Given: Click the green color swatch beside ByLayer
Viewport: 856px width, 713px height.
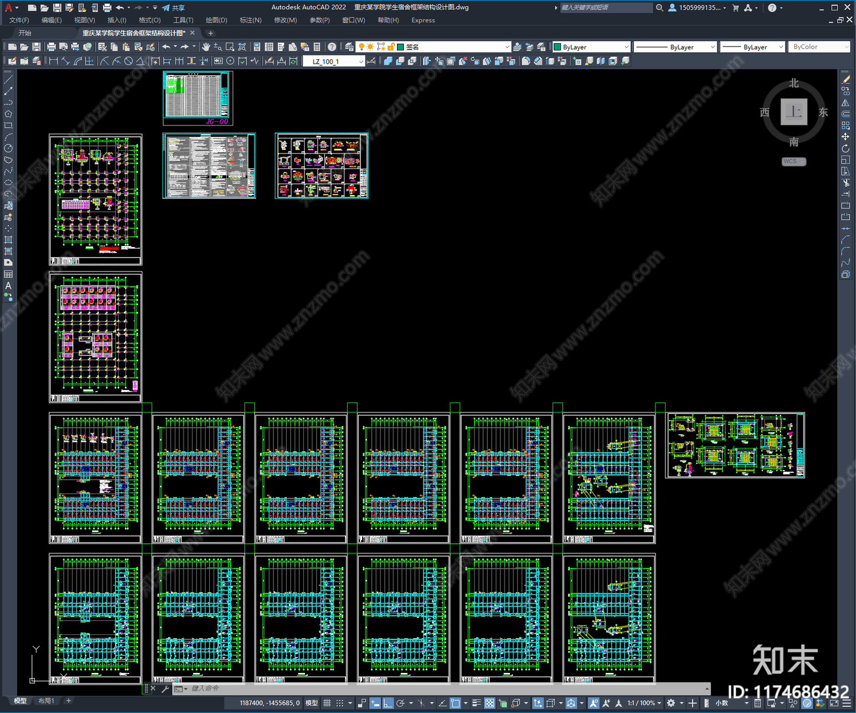Looking at the screenshot, I should [x=557, y=47].
